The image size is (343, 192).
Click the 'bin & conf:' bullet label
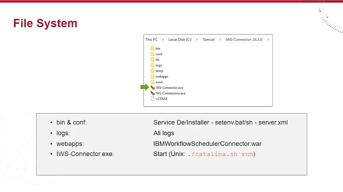(71, 123)
